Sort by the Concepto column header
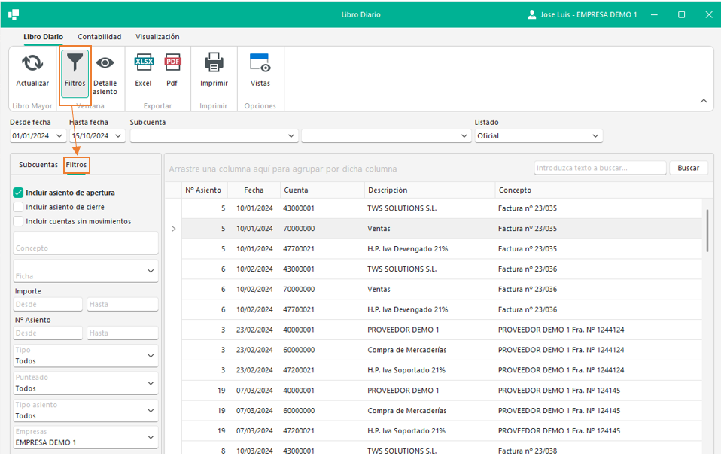Viewport: 721px width, 456px height. 598,190
